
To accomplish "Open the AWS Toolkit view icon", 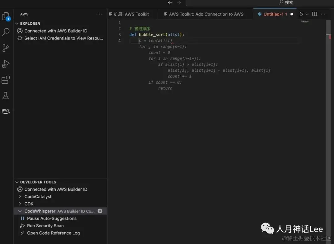I will 6,111.
